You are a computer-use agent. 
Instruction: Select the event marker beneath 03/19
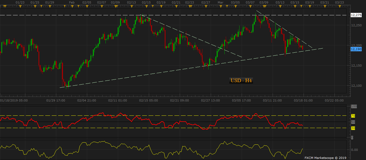(309, 7)
